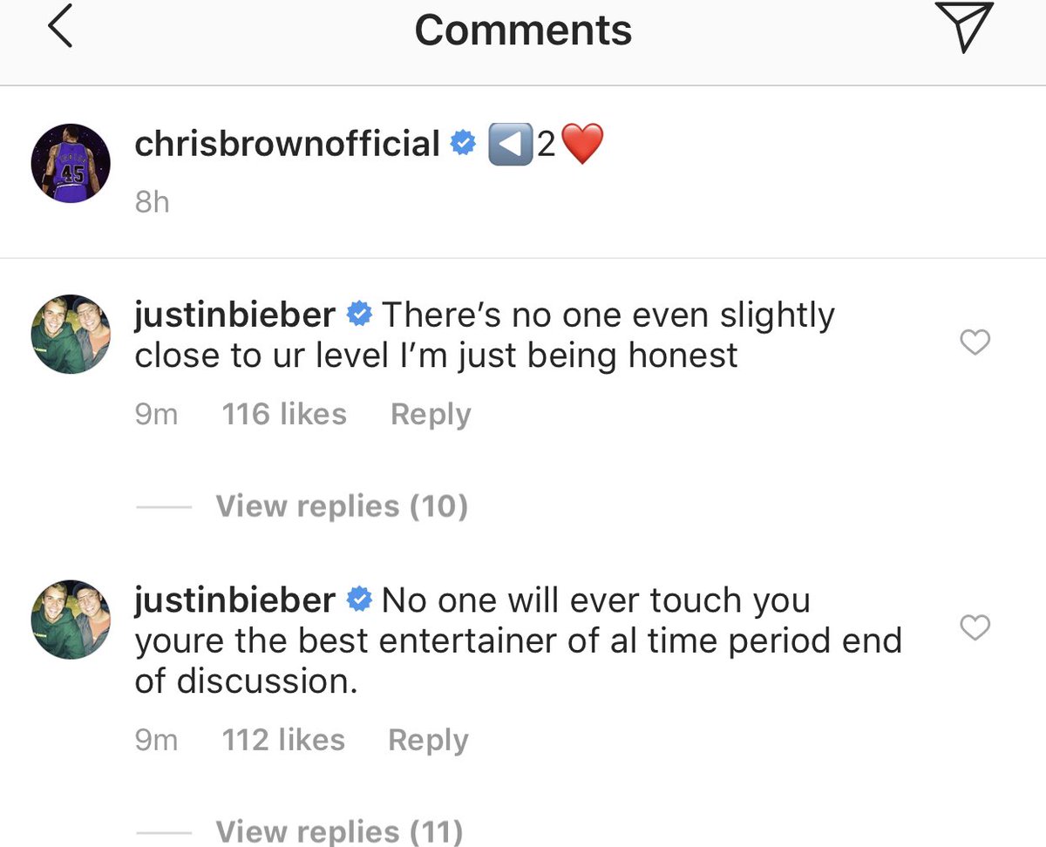1046x847 pixels.
Task: Open justinbieber username on the second comment
Action: [x=234, y=600]
